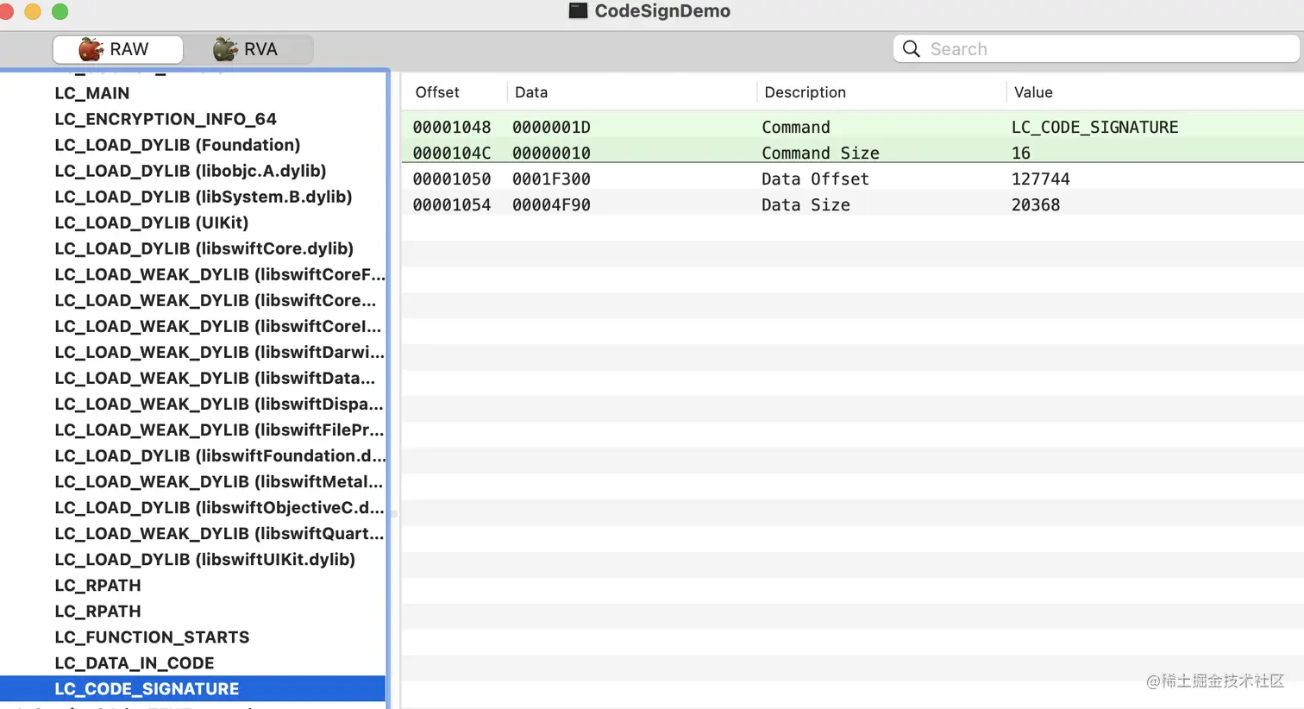The image size is (1304, 709).
Task: Click the Description column header
Action: pyautogui.click(x=805, y=92)
